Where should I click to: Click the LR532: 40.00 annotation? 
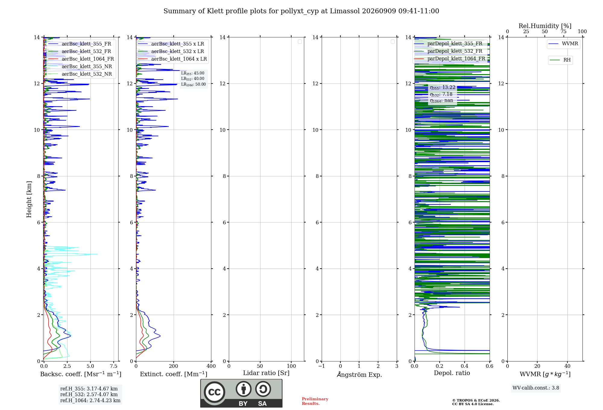point(193,79)
